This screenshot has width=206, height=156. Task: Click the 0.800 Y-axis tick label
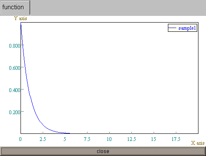click(15, 46)
